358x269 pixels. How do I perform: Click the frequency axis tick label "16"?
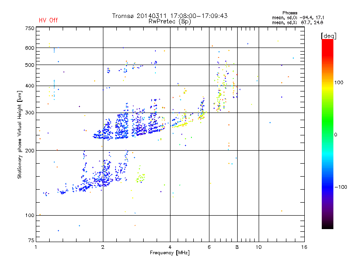(304, 247)
